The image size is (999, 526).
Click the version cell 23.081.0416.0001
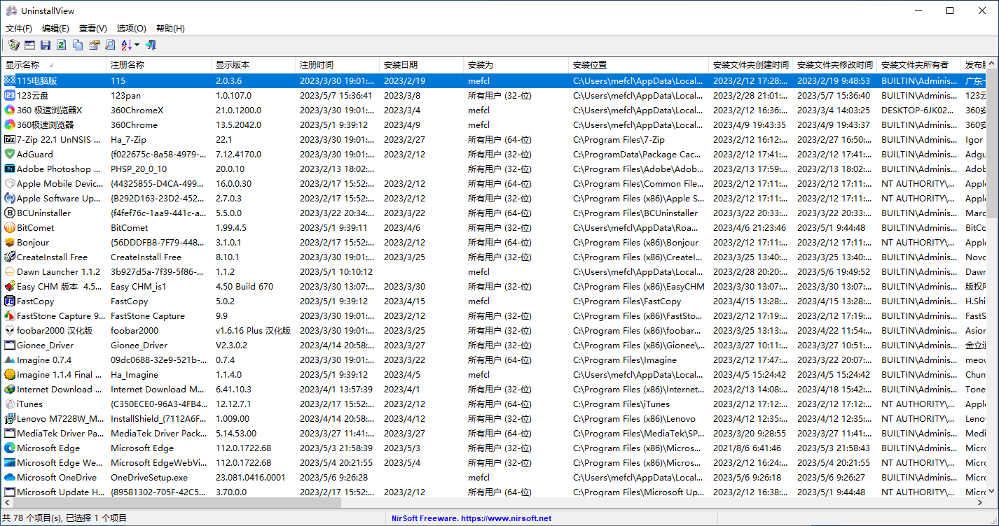[x=250, y=477]
